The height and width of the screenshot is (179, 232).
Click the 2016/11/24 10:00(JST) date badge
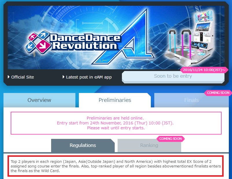click(x=204, y=70)
